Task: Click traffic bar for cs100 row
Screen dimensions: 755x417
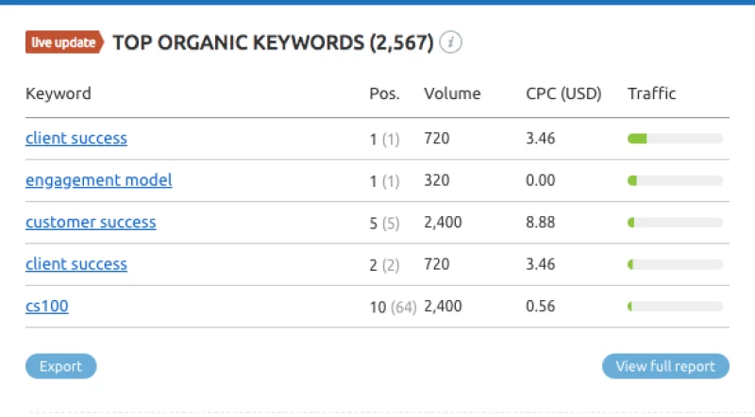Action: (675, 307)
